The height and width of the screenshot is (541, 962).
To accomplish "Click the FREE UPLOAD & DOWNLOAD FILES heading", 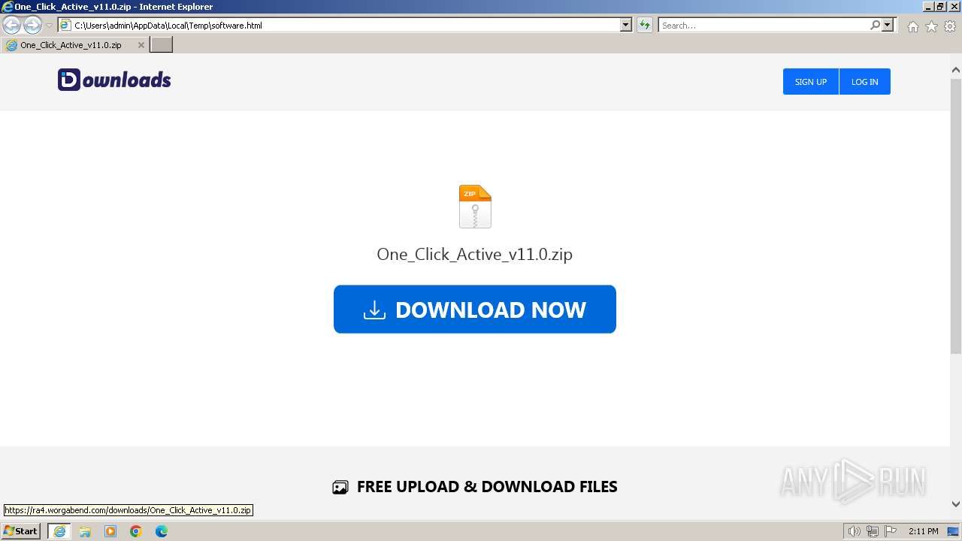I will click(x=487, y=487).
